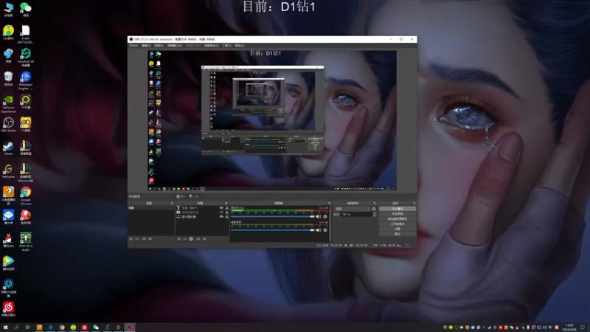
Task: Hide the text (GDI+) source
Action: coord(221,208)
